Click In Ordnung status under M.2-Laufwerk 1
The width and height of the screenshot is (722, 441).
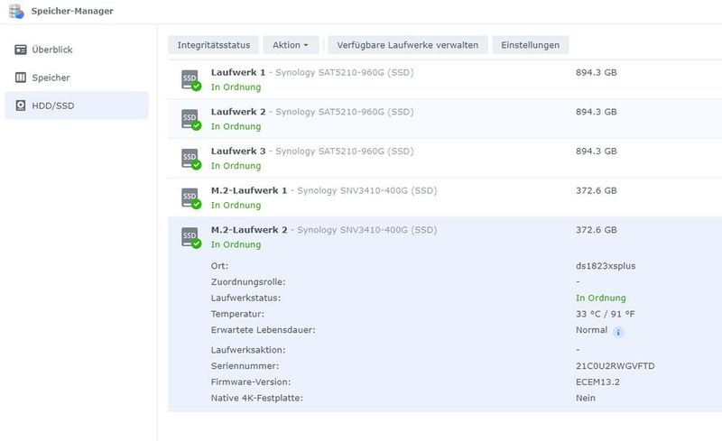(x=236, y=206)
